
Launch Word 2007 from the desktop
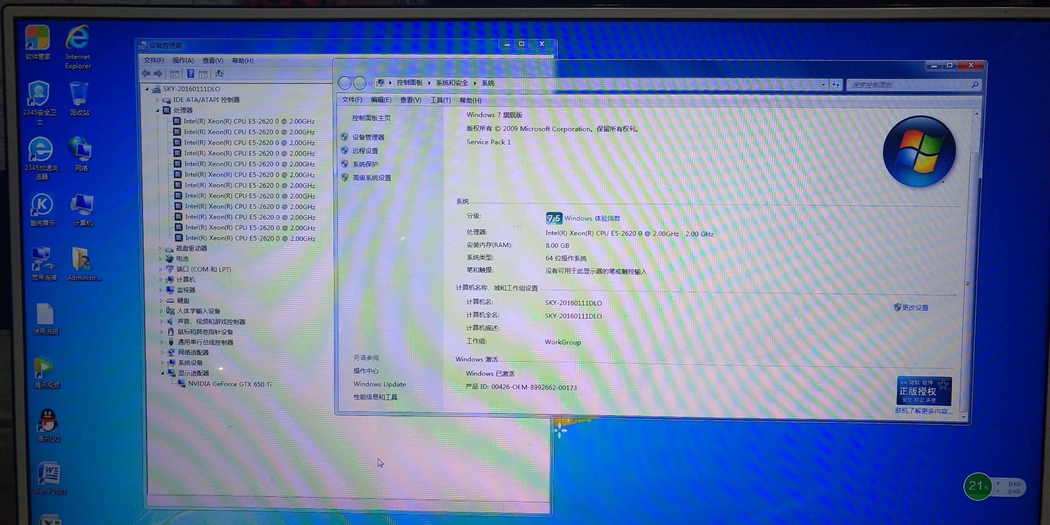pyautogui.click(x=50, y=478)
